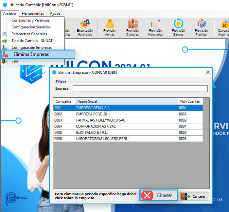The height and width of the screenshot is (212, 229).
Task: Open Parámetros Generales menu entry
Action: pos(29,34)
